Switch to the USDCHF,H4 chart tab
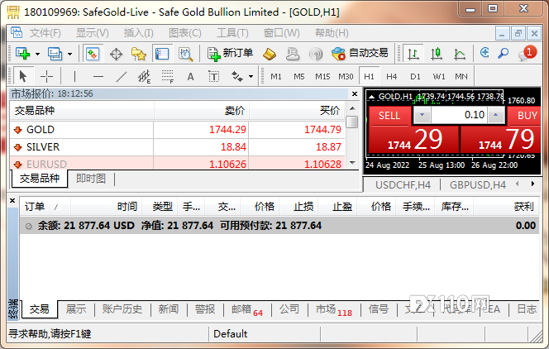Image resolution: width=549 pixels, height=349 pixels. point(403,184)
